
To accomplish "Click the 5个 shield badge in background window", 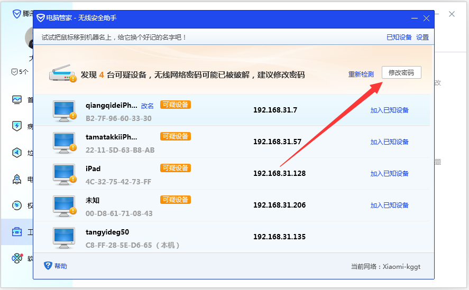I will pos(20,72).
